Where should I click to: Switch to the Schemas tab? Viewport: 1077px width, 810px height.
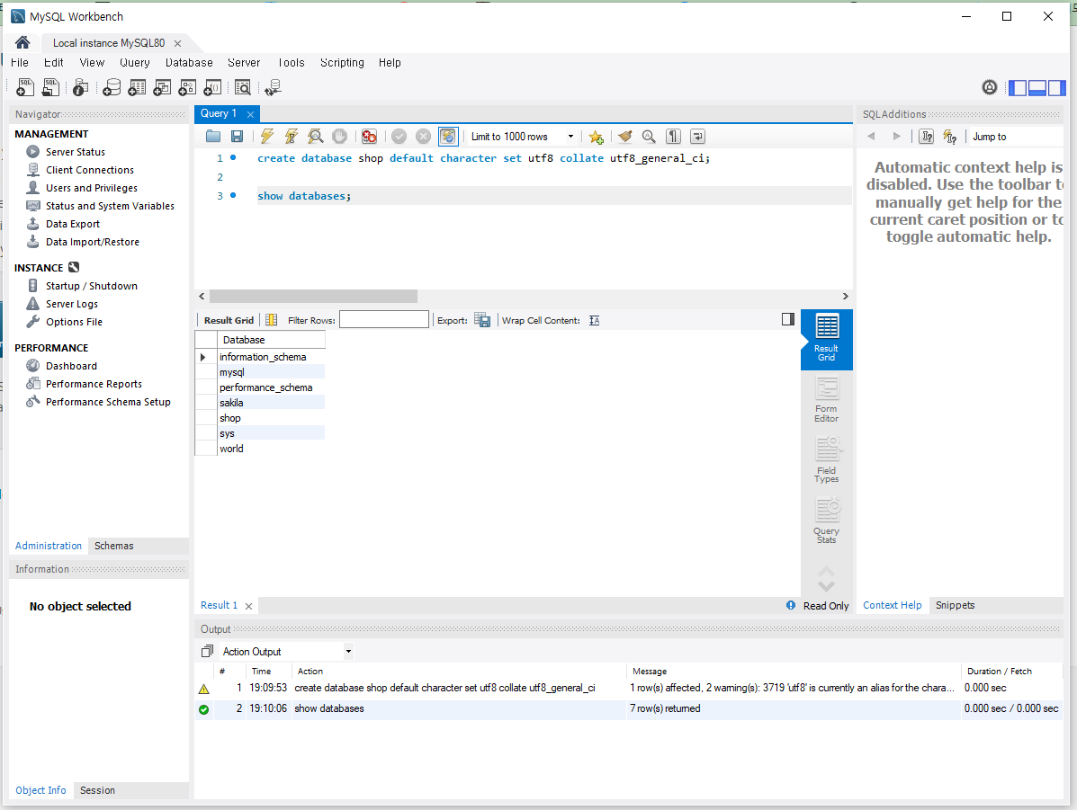pos(114,546)
